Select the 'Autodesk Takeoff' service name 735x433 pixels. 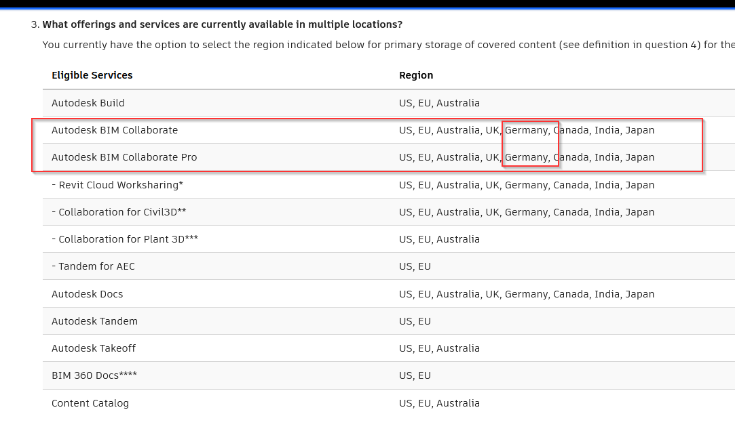click(x=94, y=348)
